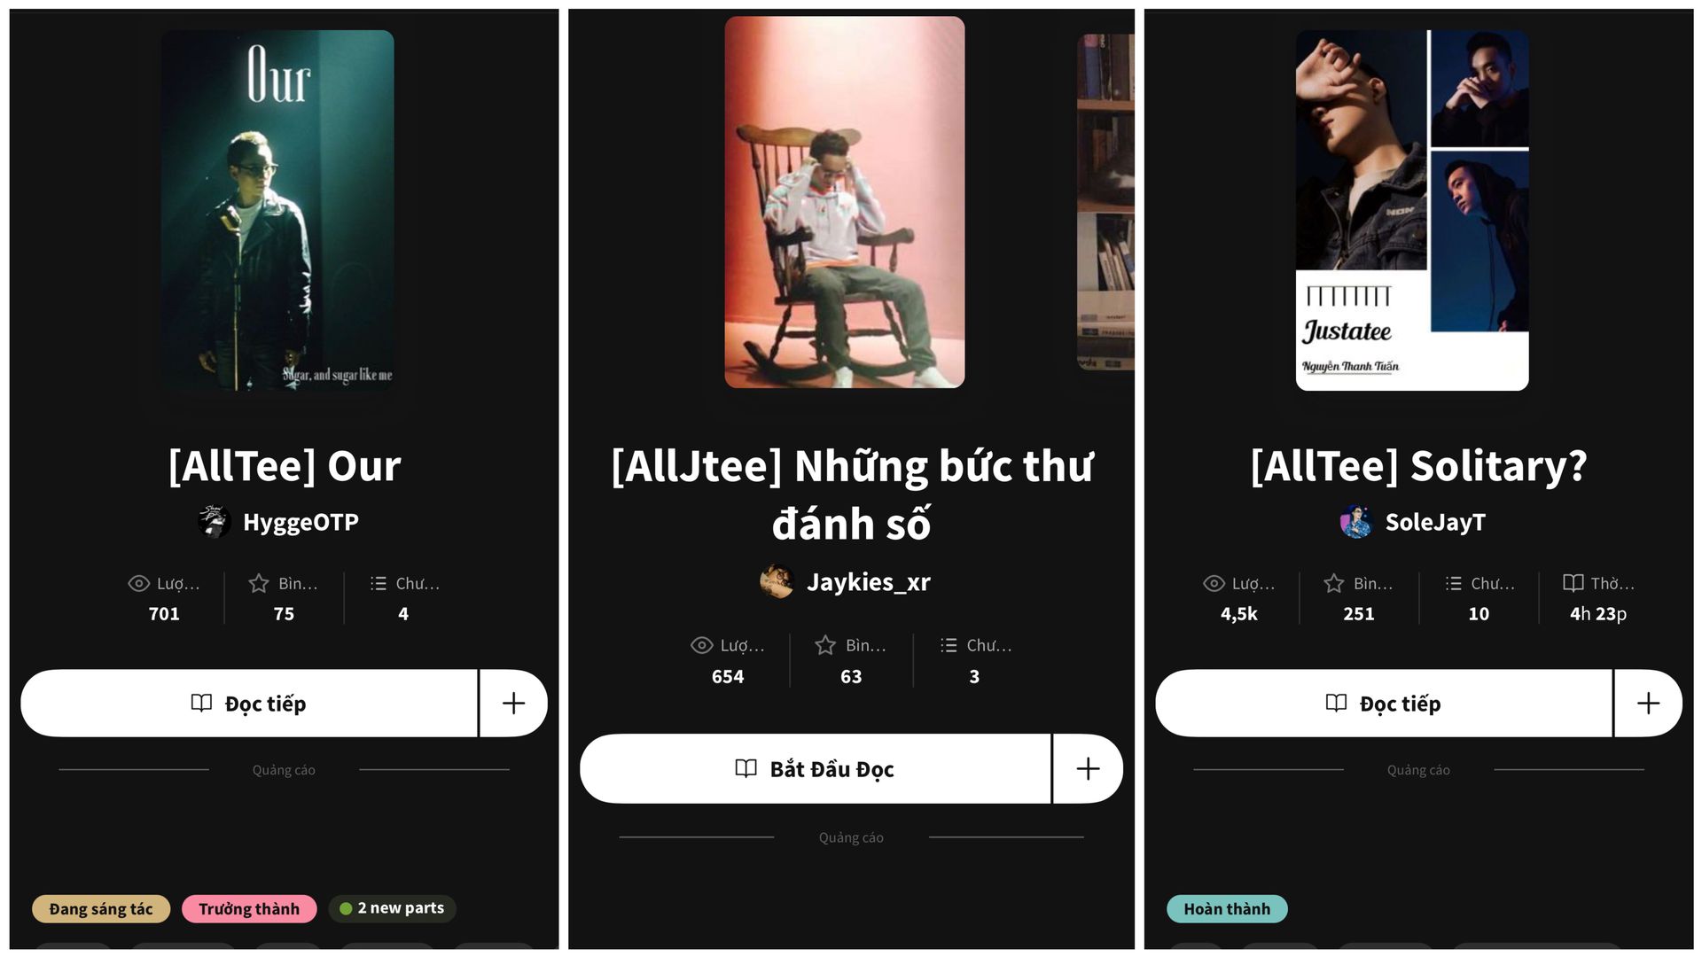
Task: Add [AllTee] Solitary? using plus button
Action: 1648,704
